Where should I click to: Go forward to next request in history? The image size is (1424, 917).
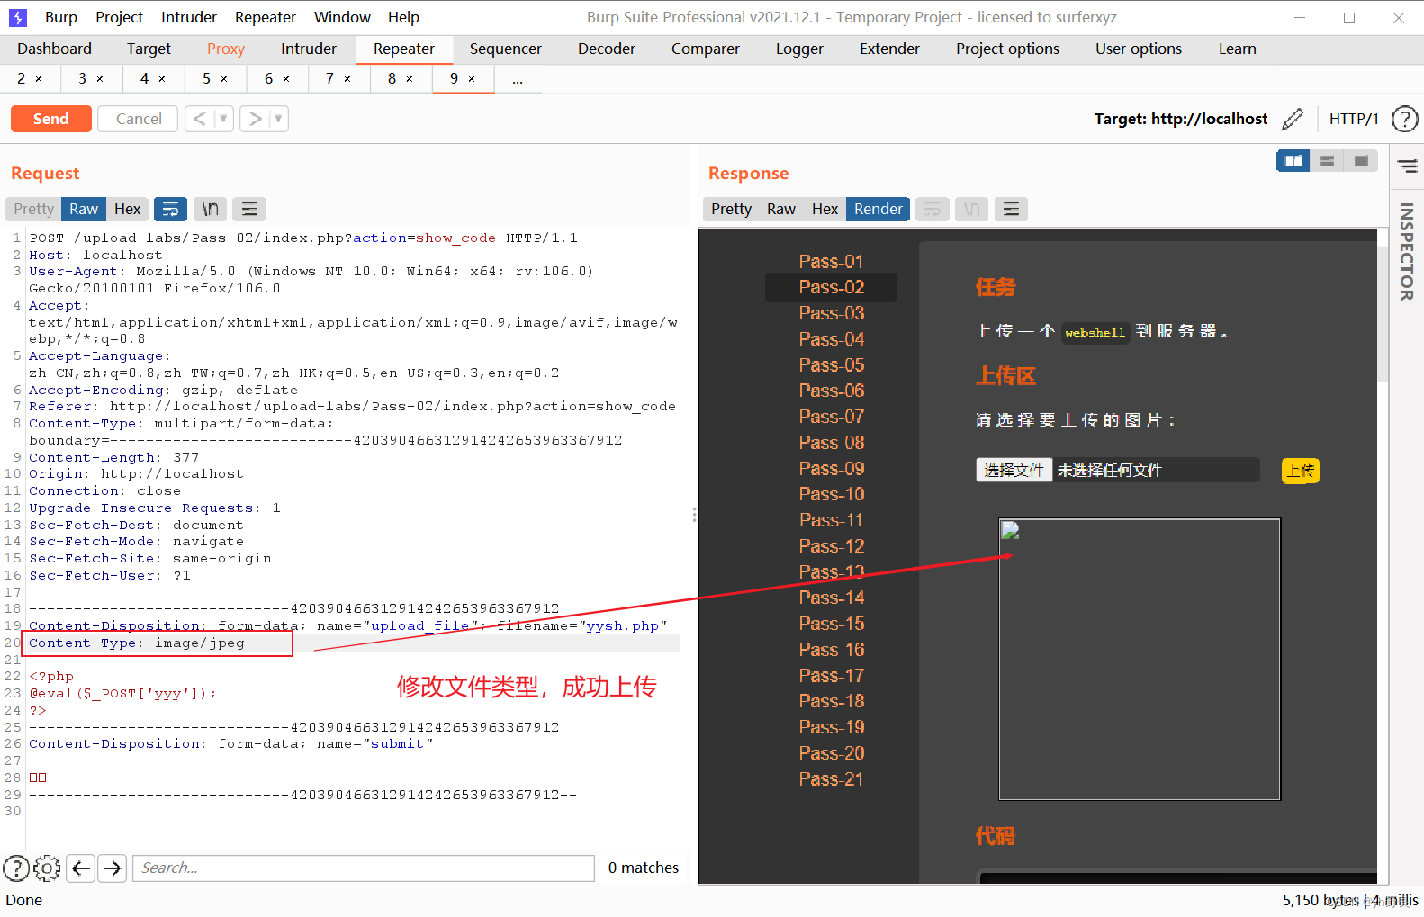tap(256, 119)
